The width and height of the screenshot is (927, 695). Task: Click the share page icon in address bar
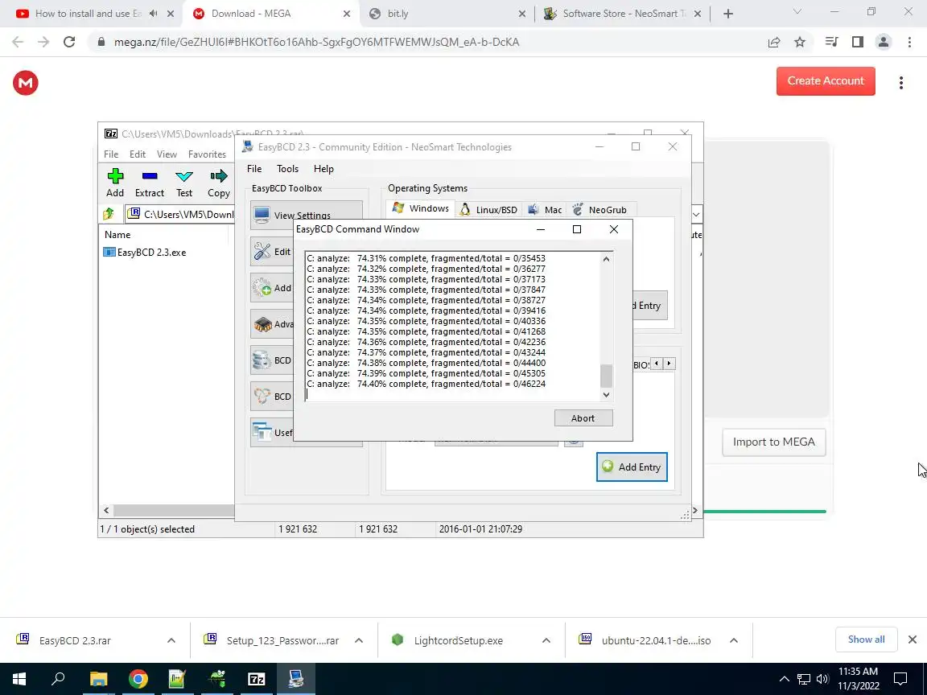coord(774,41)
